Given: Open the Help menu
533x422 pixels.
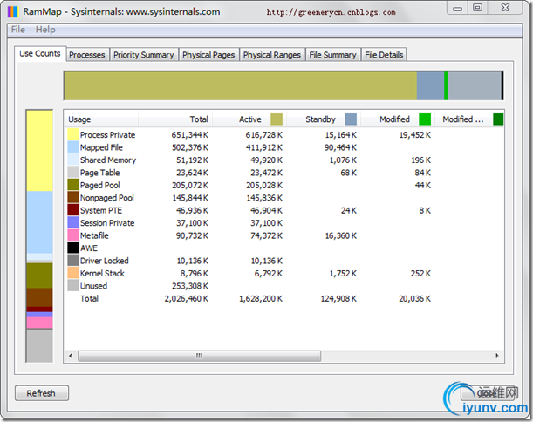Looking at the screenshot, I should click(45, 30).
